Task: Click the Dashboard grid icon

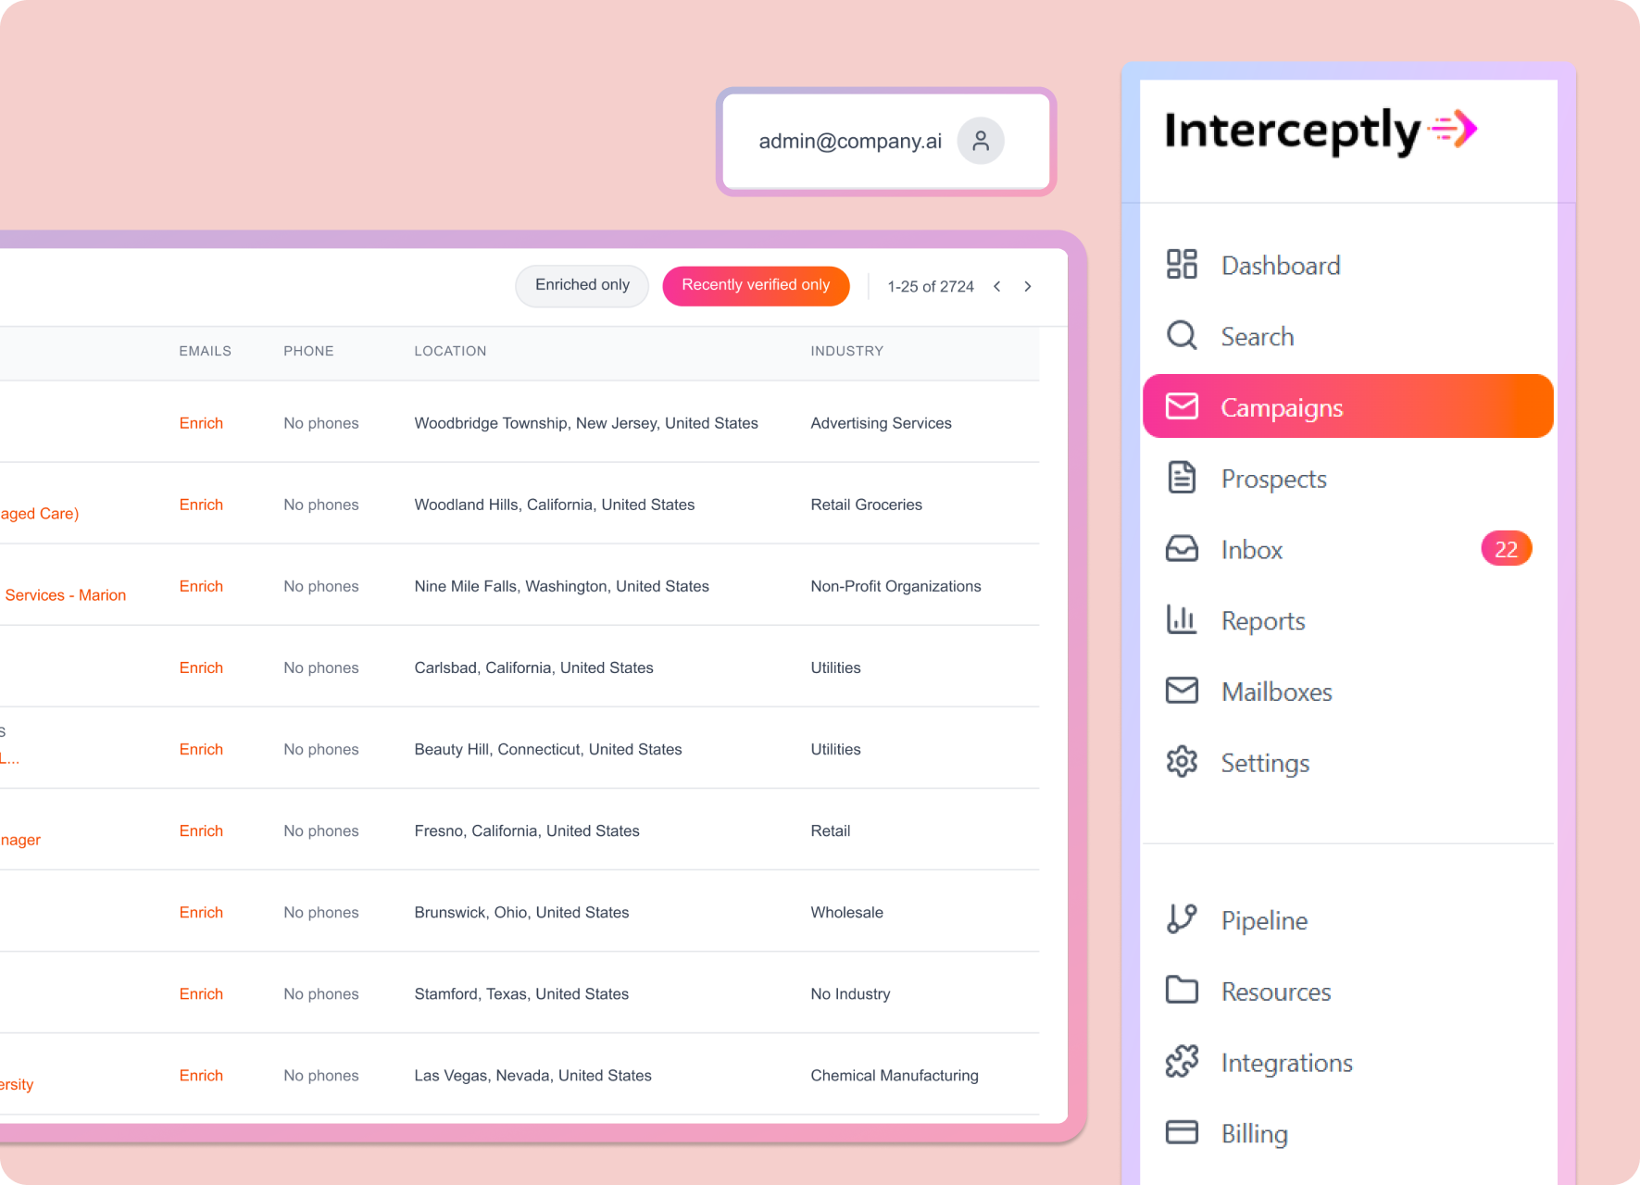Action: tap(1182, 265)
